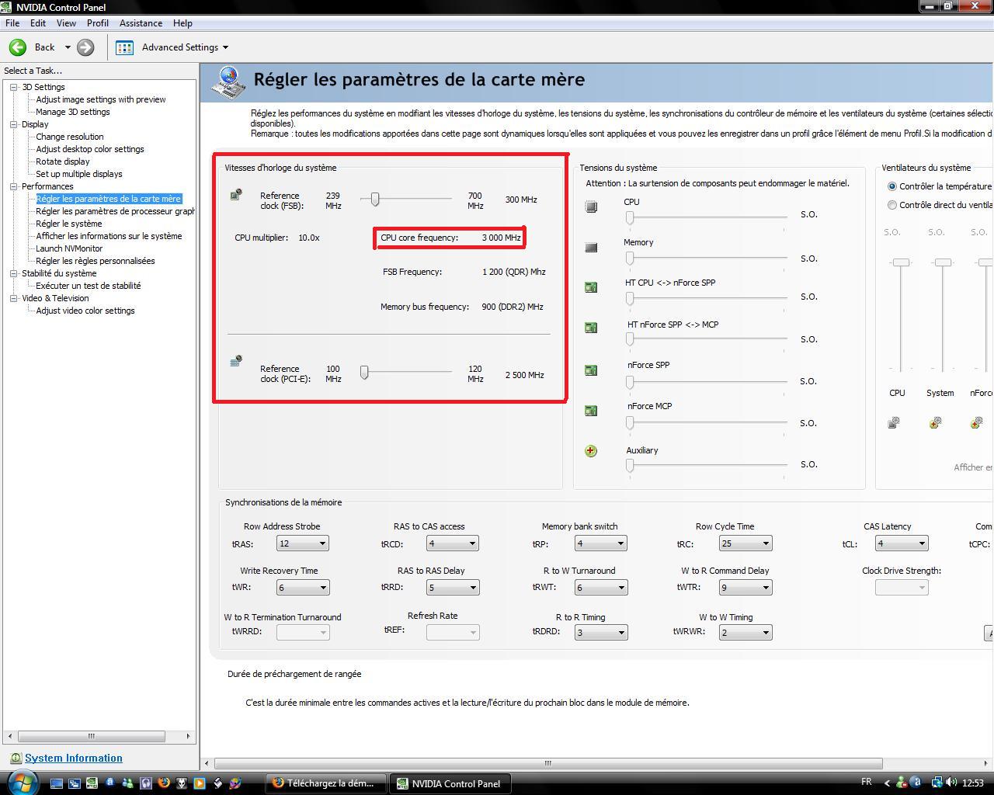Click the System fan icon

pyautogui.click(x=935, y=422)
